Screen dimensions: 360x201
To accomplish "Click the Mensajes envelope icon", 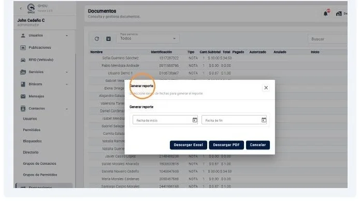I will point(23,96).
